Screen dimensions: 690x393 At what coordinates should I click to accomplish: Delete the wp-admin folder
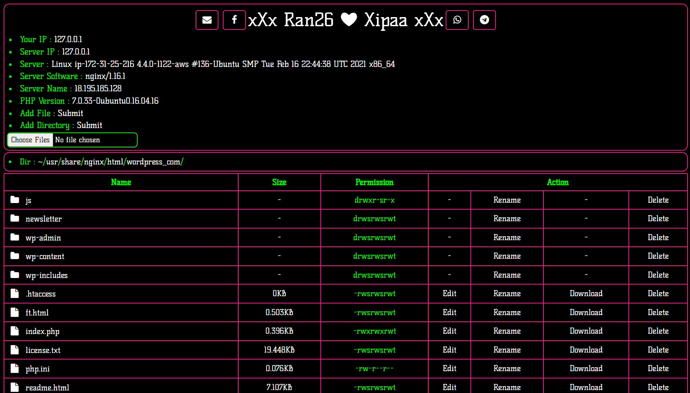click(x=658, y=237)
